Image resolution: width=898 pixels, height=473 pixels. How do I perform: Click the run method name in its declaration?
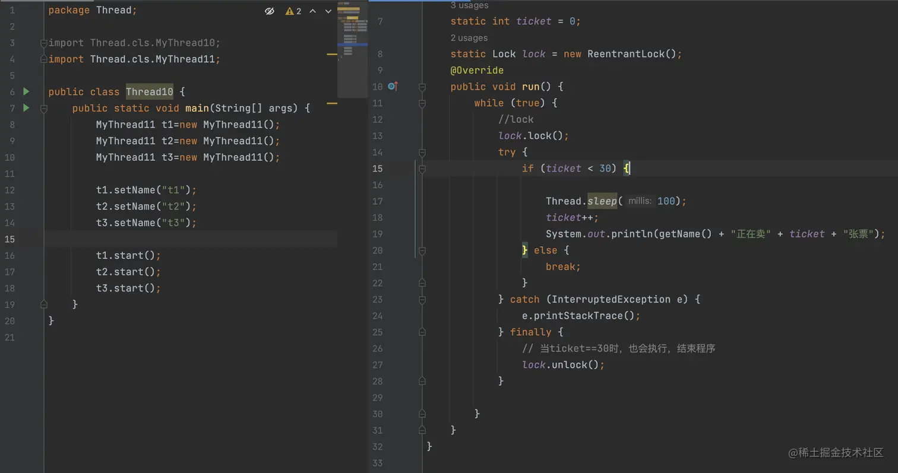530,87
